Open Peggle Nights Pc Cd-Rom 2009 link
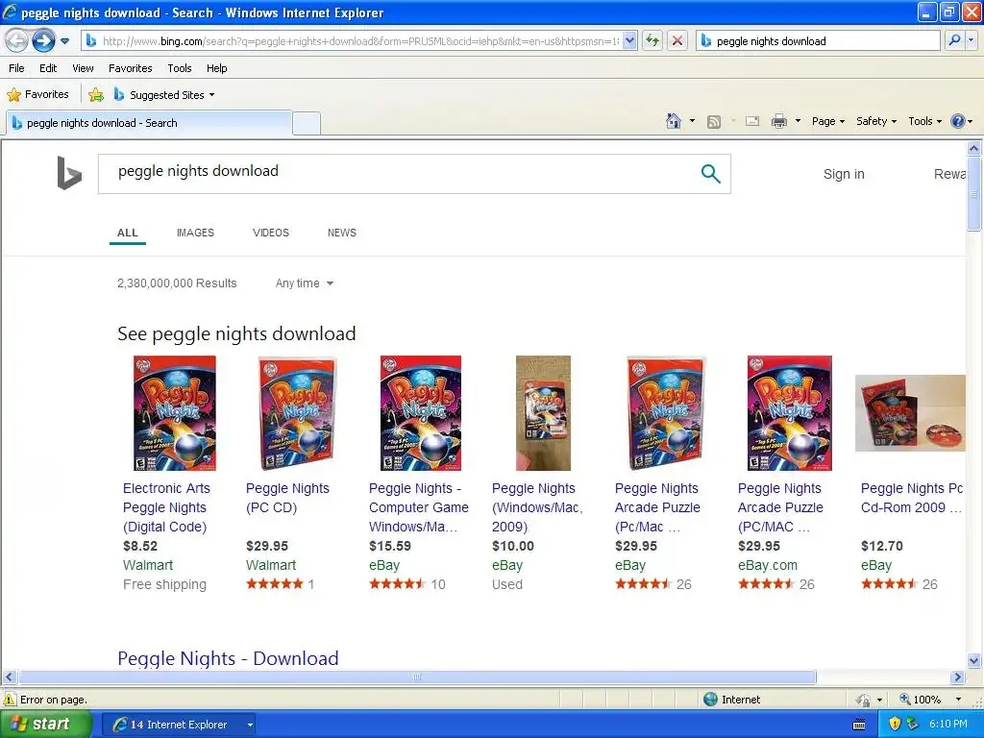This screenshot has height=738, width=984. point(912,498)
